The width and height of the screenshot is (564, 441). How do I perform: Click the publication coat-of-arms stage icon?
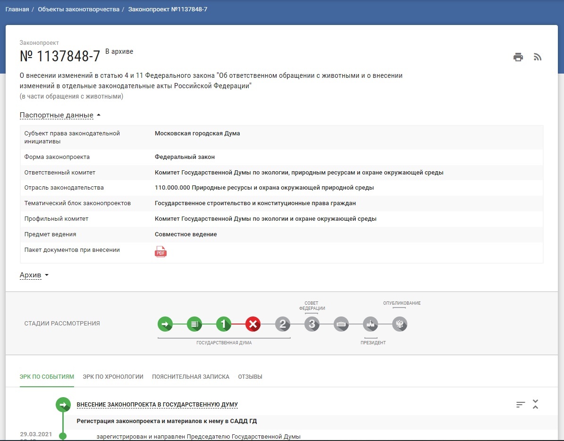coord(400,324)
